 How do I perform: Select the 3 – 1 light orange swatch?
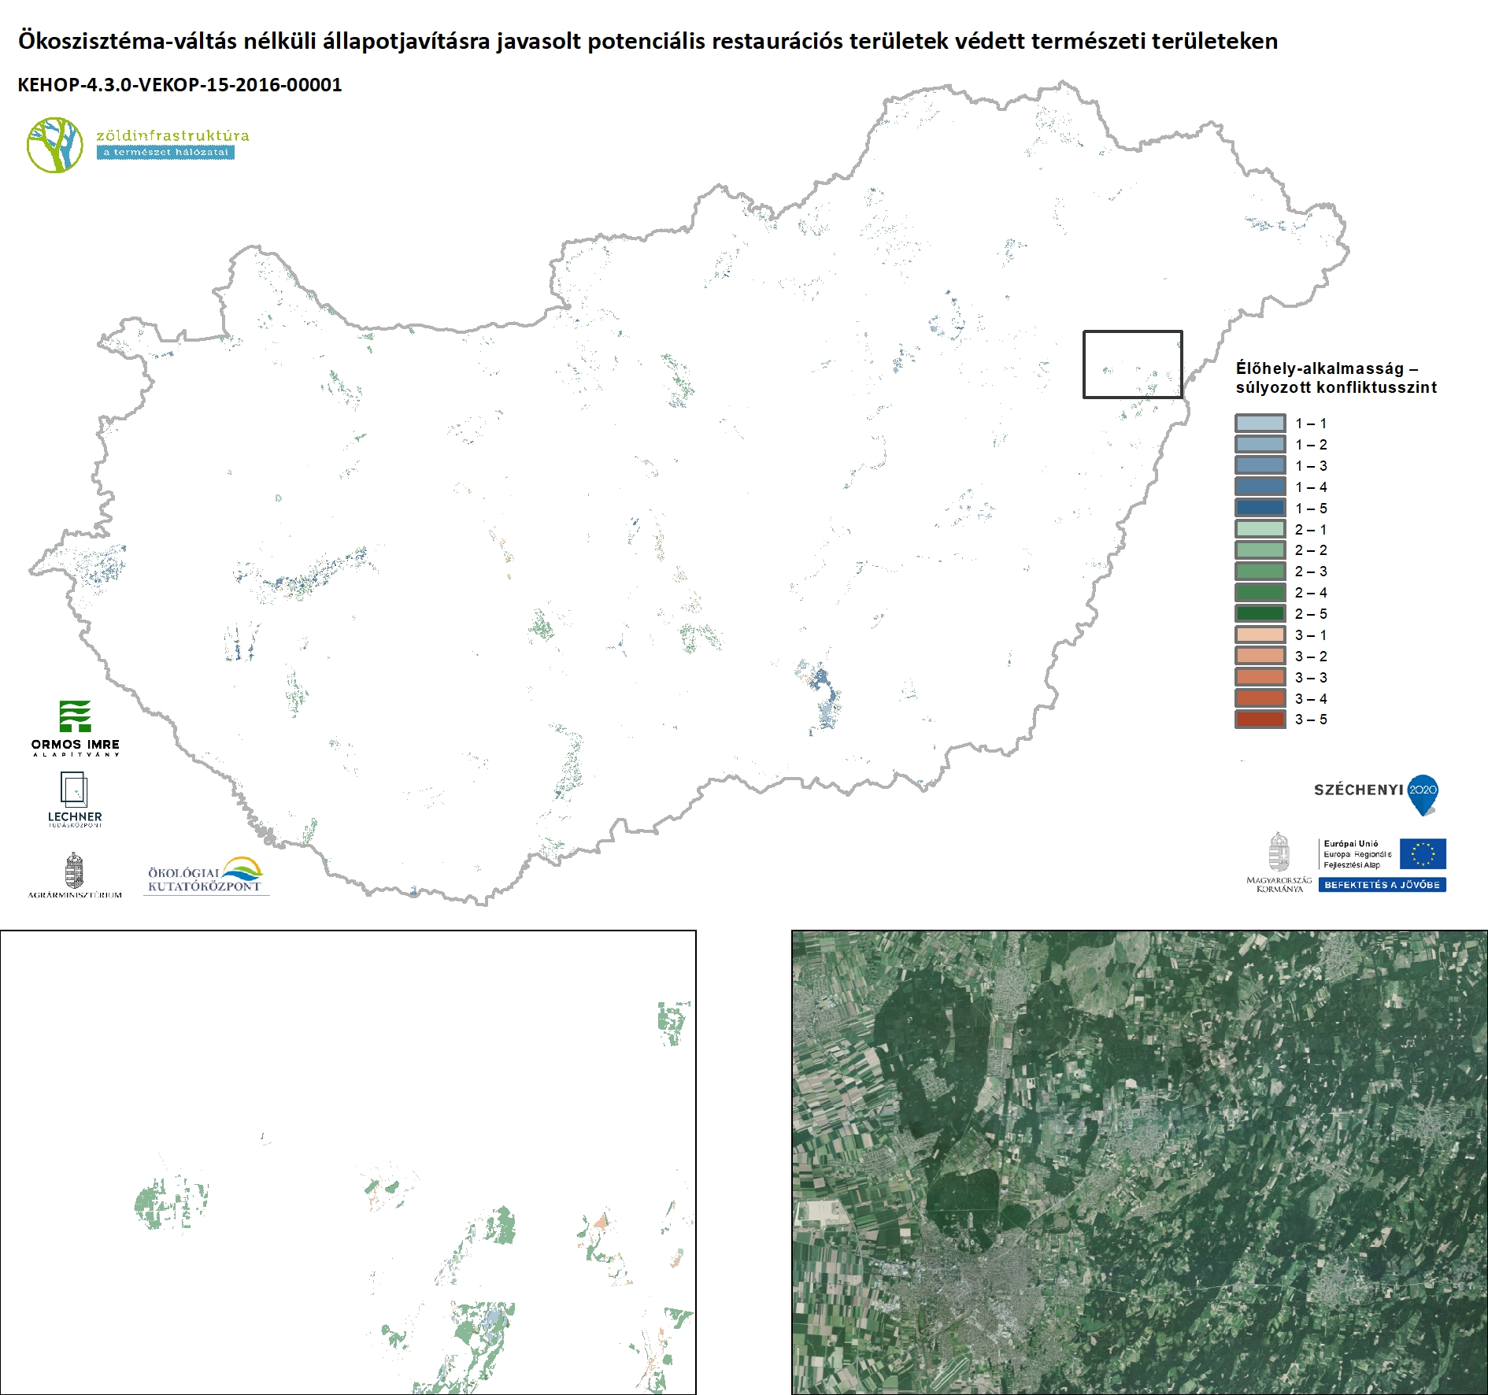(x=1260, y=635)
